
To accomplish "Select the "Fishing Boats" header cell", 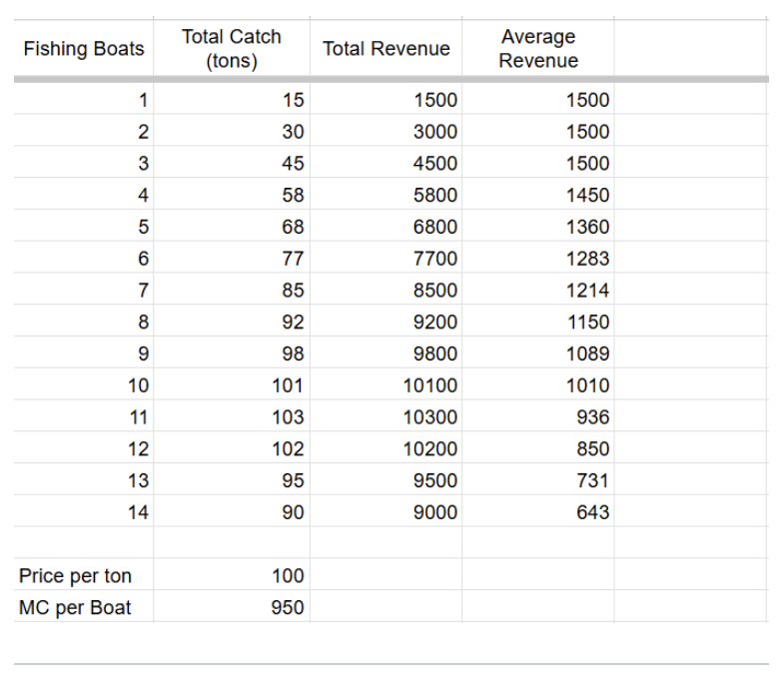I will point(84,48).
